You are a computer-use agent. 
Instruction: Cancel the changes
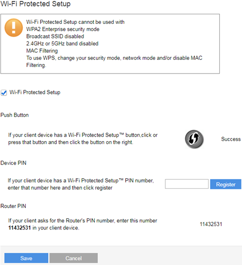pyautogui.click(x=74, y=258)
